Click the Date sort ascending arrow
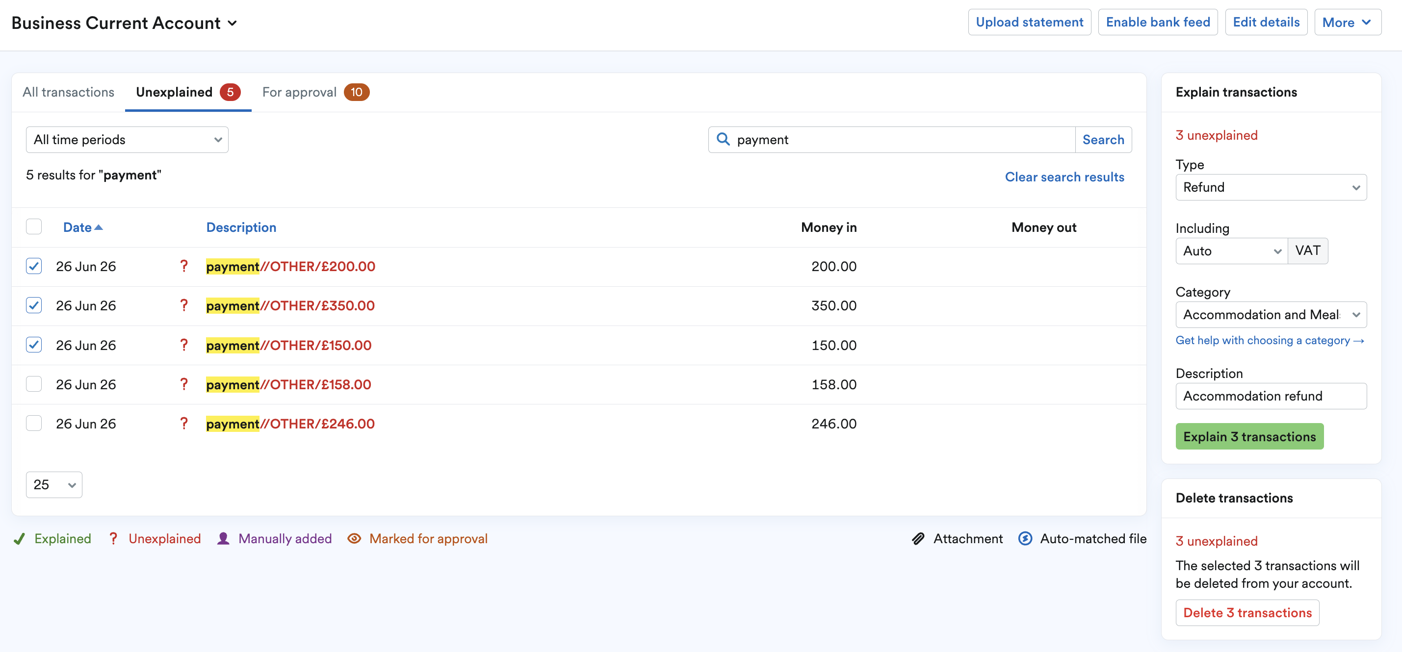The height and width of the screenshot is (652, 1402). click(99, 227)
